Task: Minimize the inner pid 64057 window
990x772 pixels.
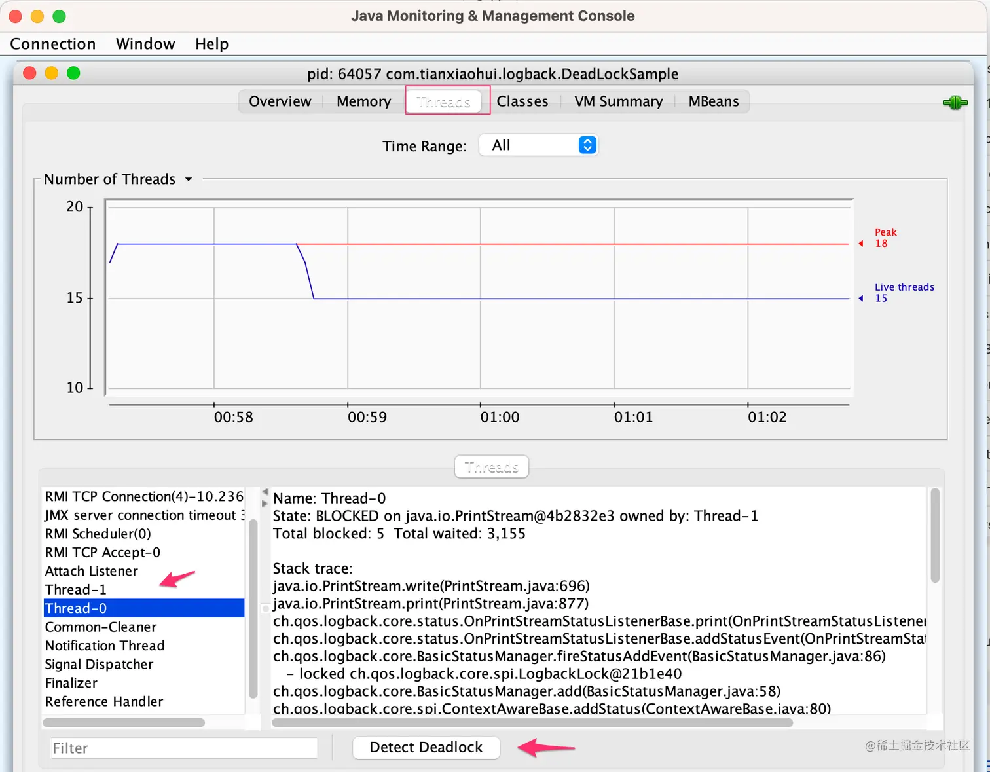Action: (x=52, y=73)
